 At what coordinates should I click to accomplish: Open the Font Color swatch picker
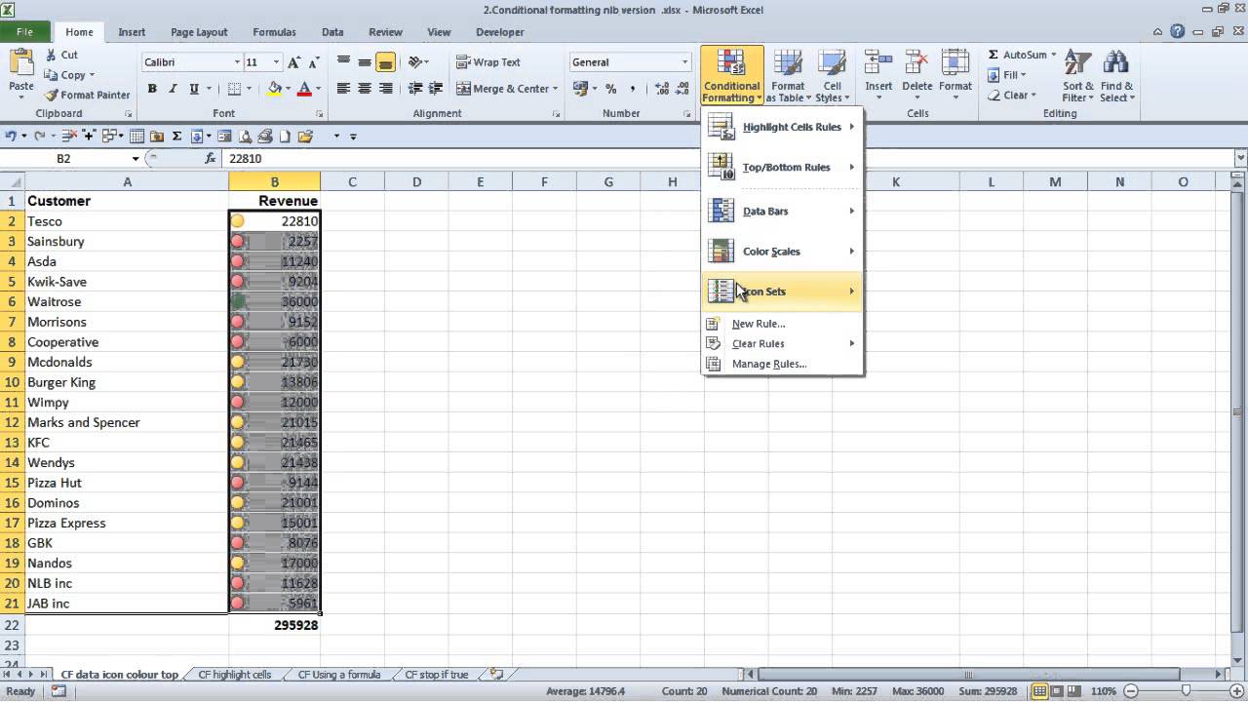click(x=318, y=89)
